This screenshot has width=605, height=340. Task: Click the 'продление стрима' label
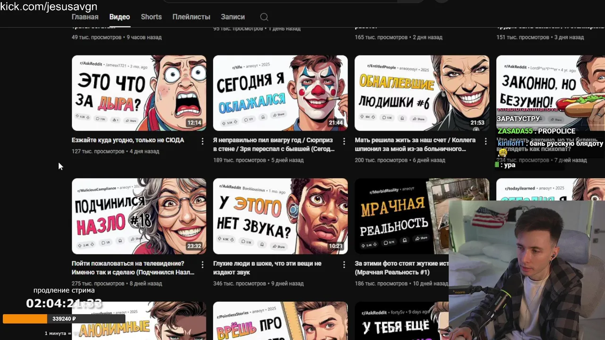coord(64,290)
